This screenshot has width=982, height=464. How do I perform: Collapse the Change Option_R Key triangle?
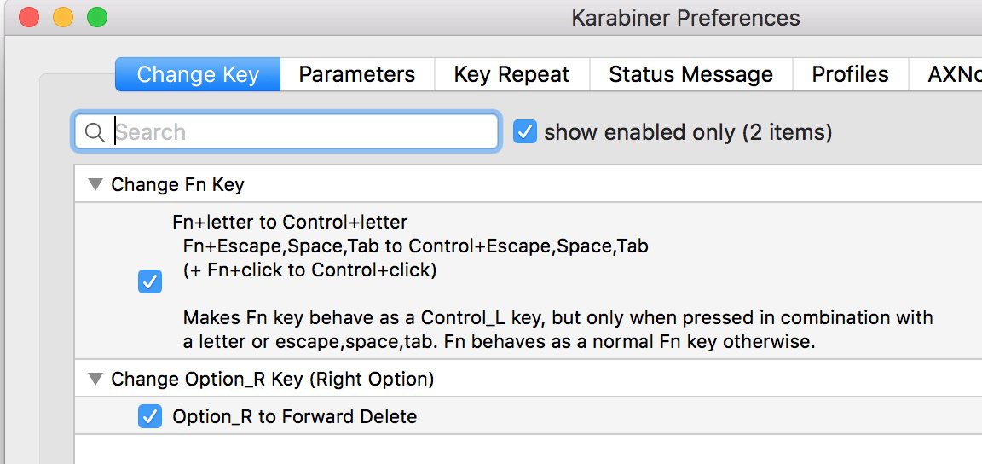(x=95, y=379)
